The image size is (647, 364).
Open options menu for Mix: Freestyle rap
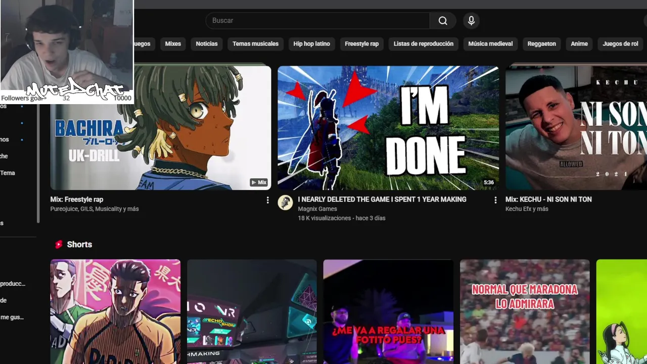tap(267, 200)
